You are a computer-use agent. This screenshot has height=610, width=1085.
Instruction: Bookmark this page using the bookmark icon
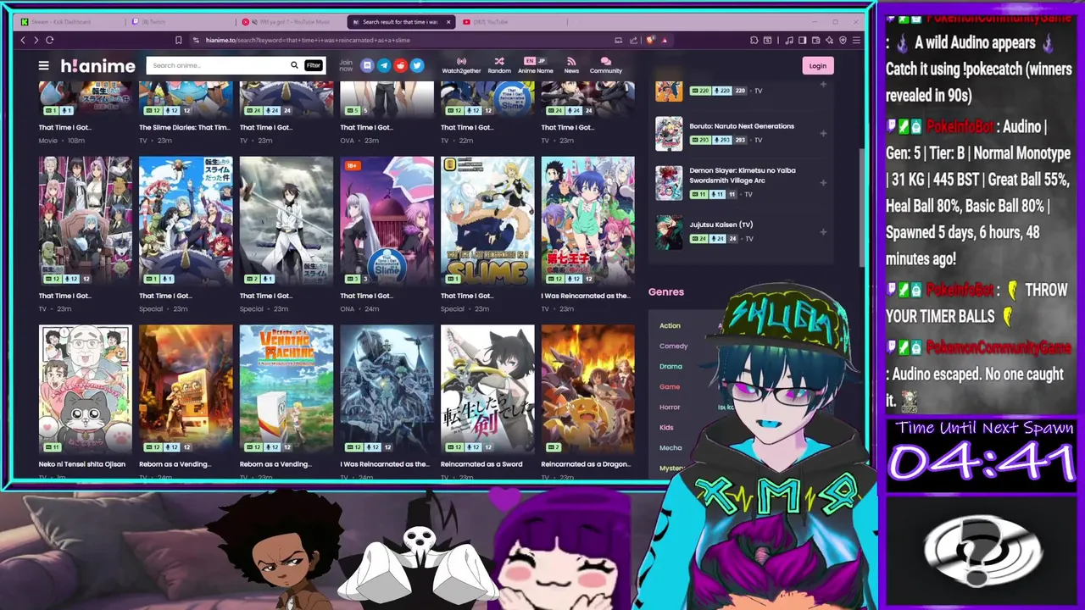[x=178, y=40]
